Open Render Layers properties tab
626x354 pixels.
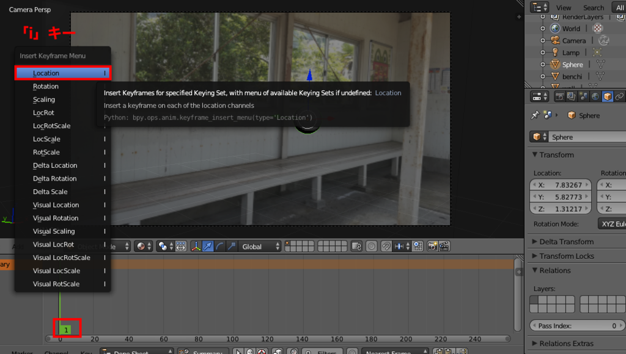(572, 96)
